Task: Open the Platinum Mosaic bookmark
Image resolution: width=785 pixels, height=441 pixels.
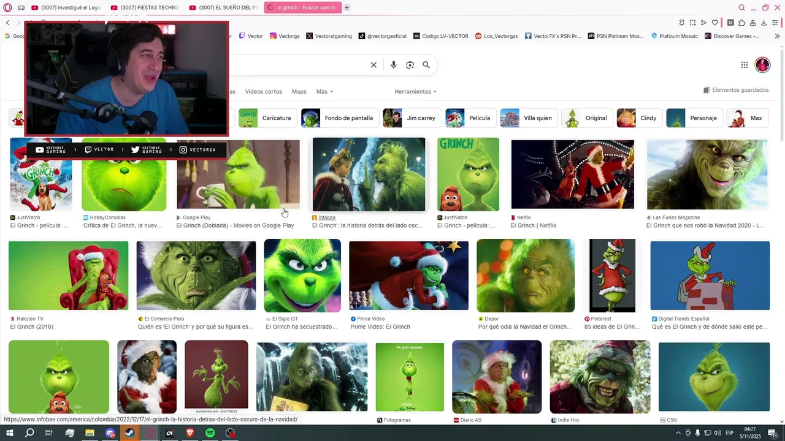Action: 674,36
